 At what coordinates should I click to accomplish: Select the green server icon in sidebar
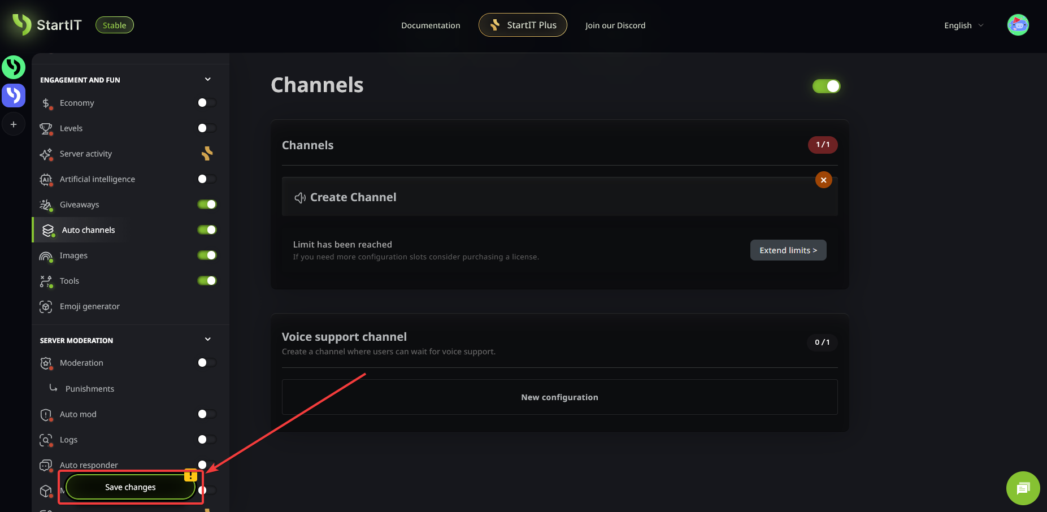pos(14,67)
